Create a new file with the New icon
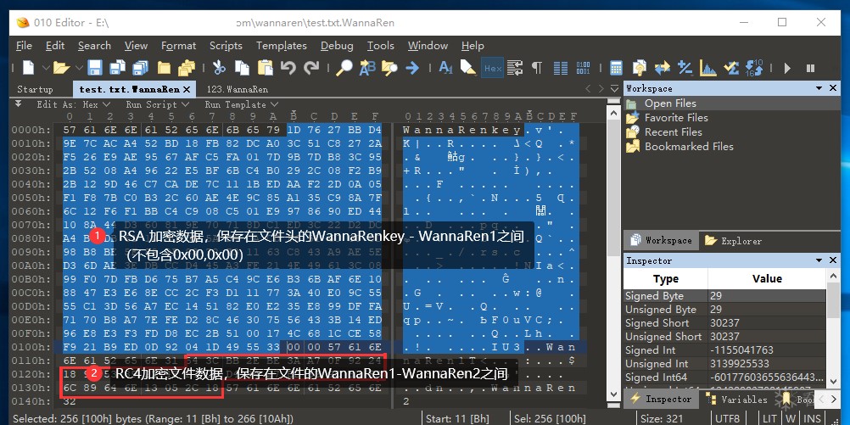The image size is (850, 425). click(28, 68)
